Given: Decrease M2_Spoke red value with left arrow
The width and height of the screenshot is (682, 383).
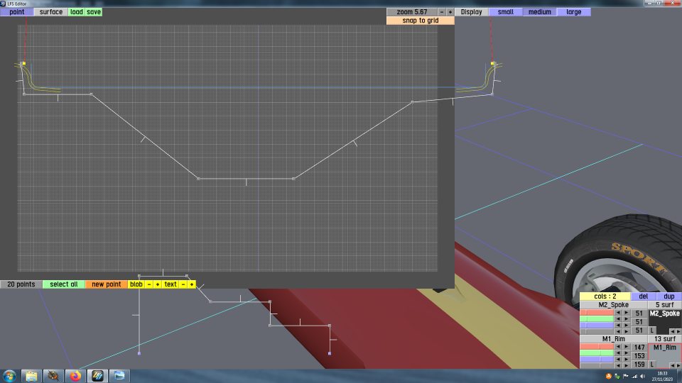Looking at the screenshot, I should coord(618,312).
